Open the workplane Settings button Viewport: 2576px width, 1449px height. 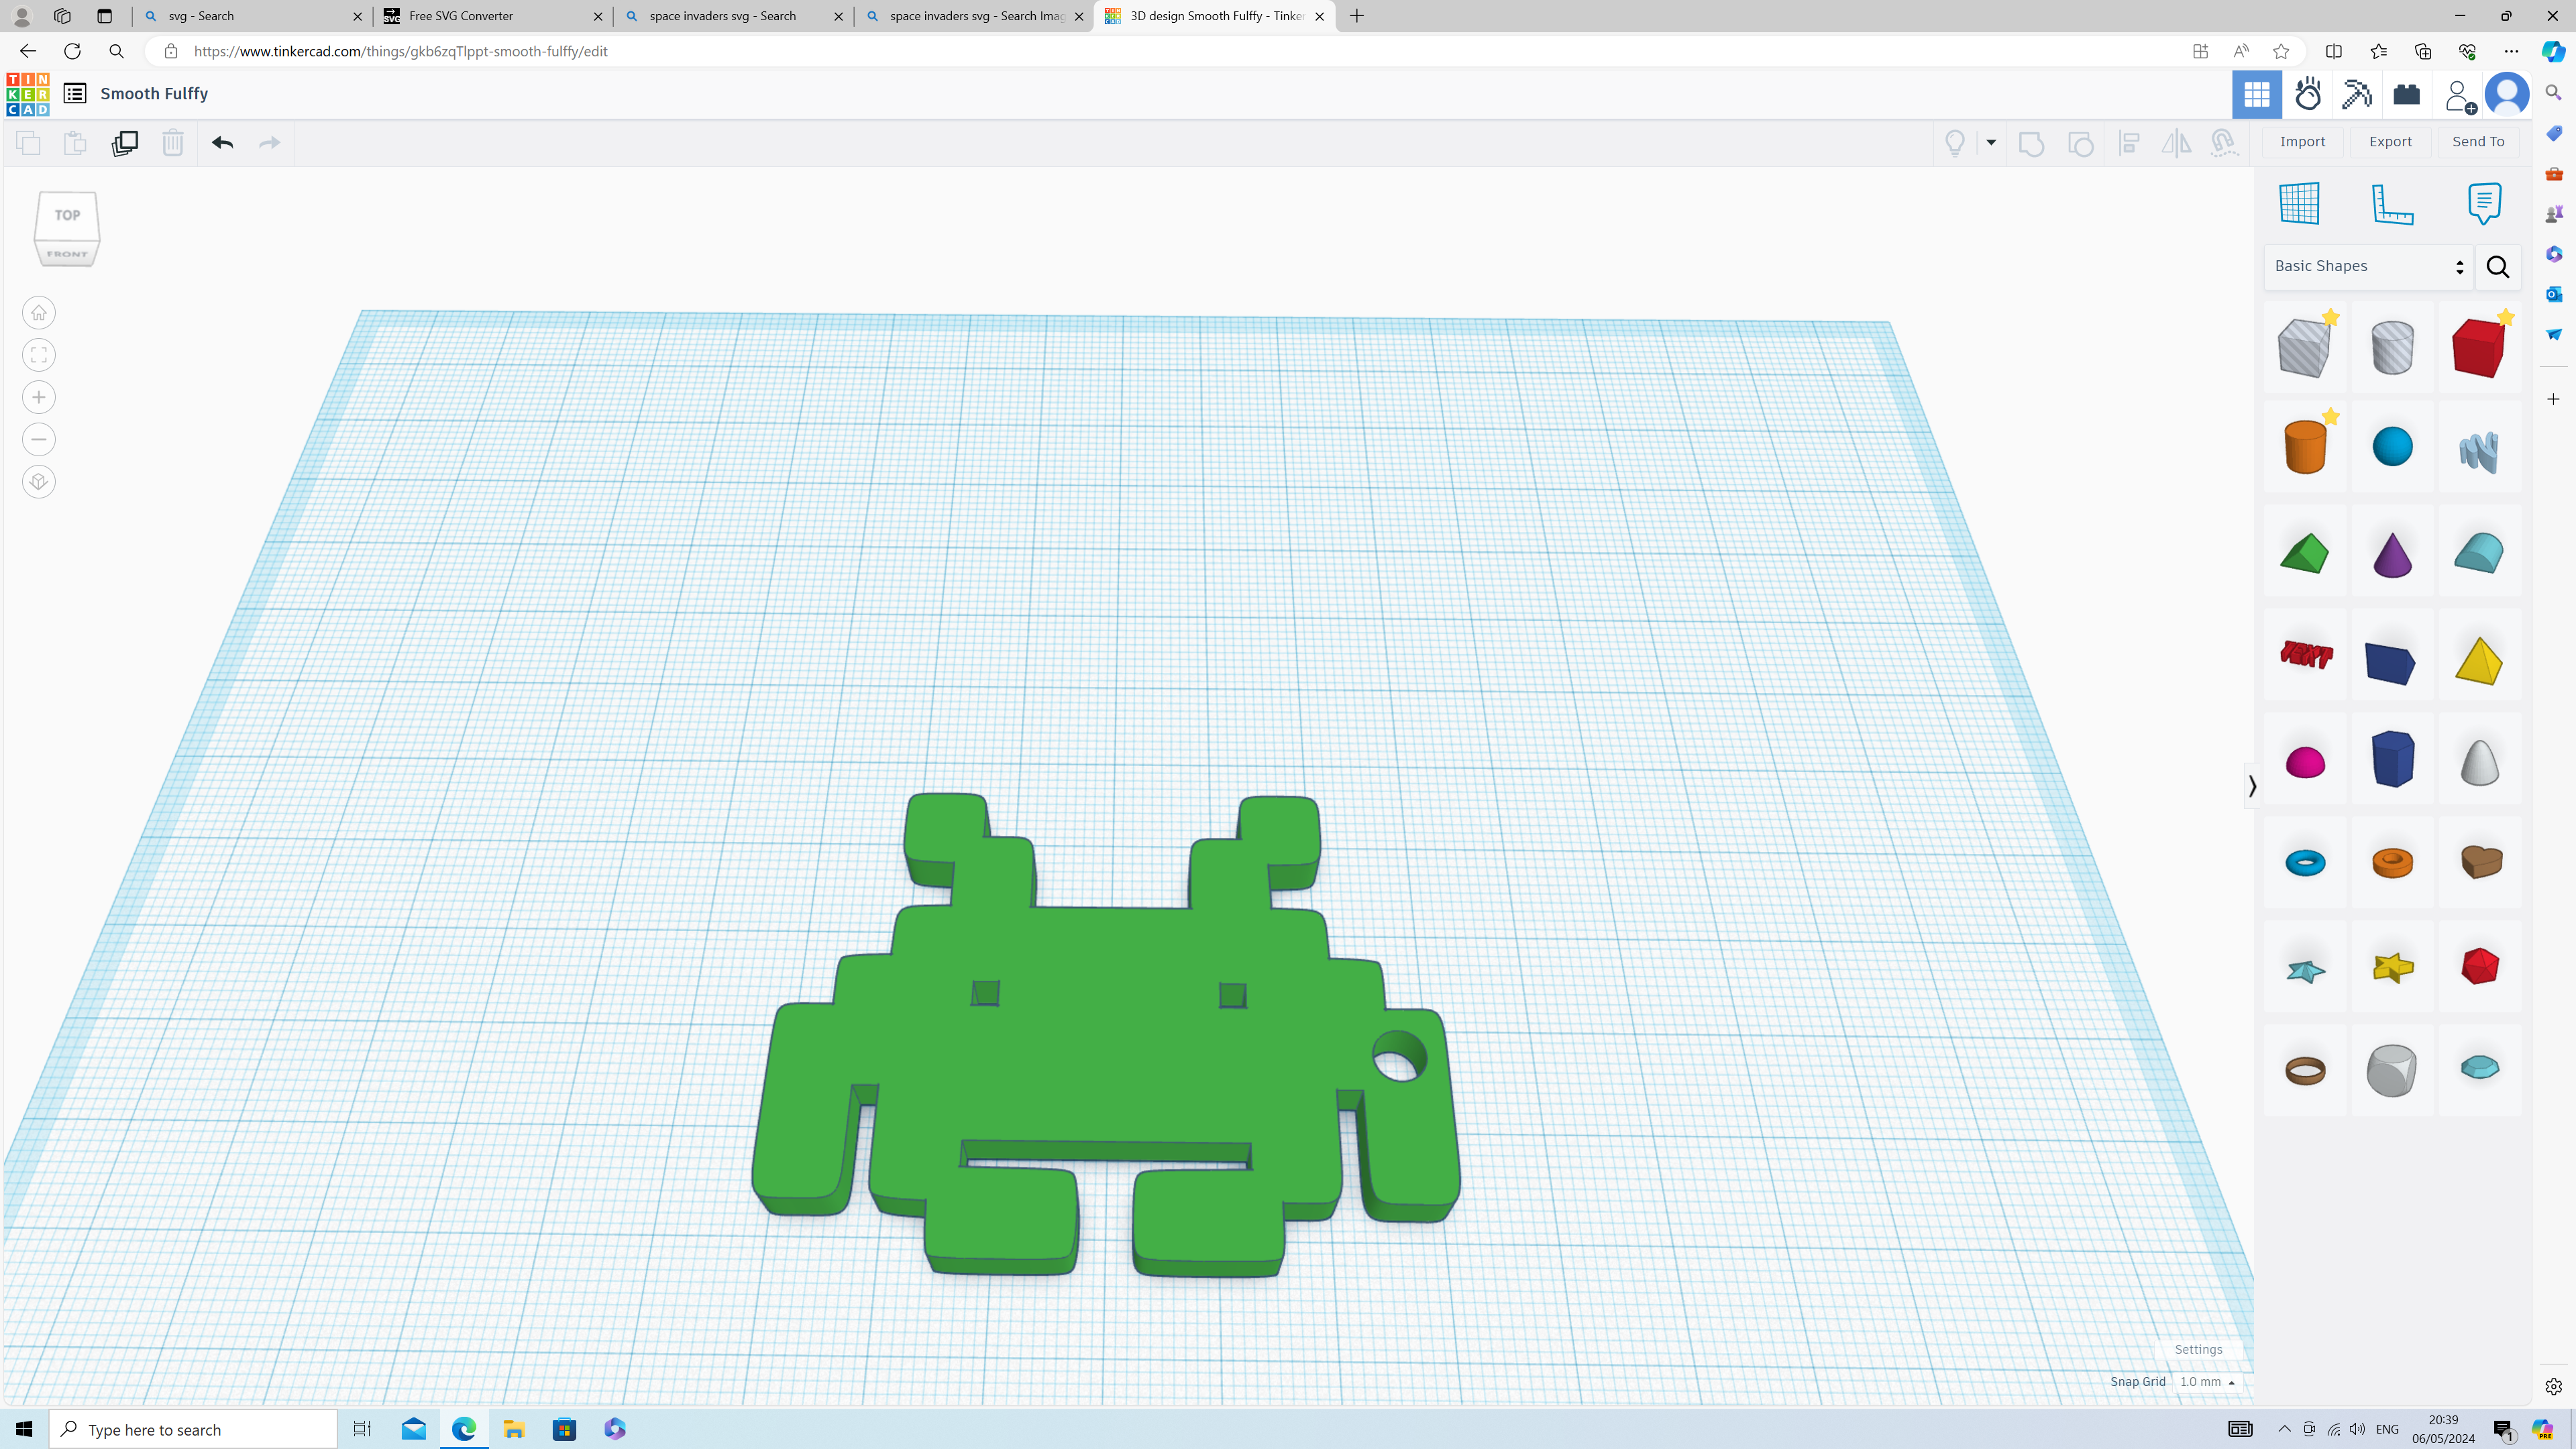[x=2198, y=1349]
